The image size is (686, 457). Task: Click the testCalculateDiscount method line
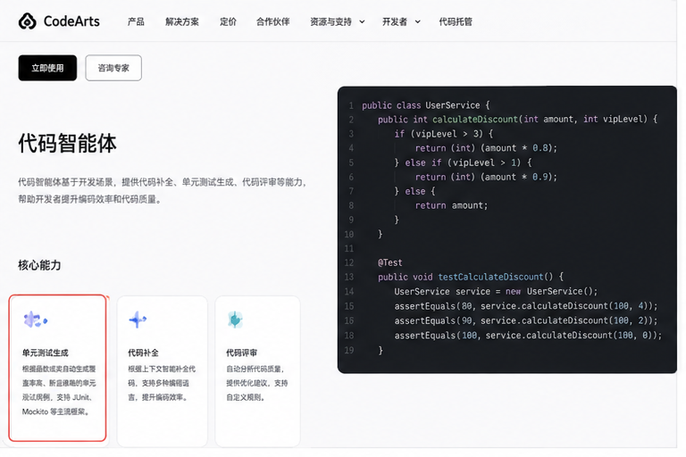tap(471, 277)
